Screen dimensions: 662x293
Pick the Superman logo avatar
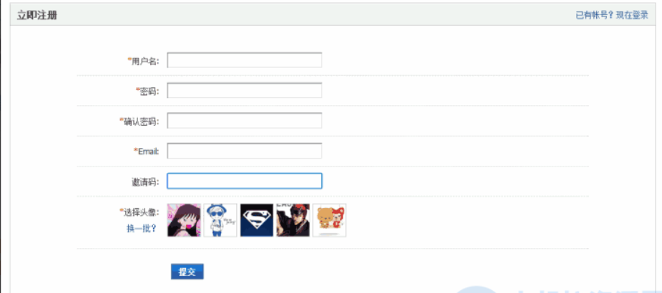pyautogui.click(x=257, y=220)
